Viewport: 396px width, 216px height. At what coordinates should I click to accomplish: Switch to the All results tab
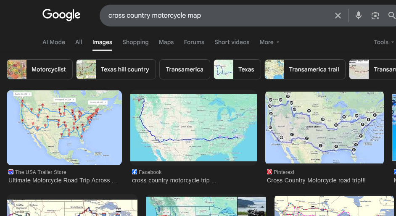click(79, 42)
